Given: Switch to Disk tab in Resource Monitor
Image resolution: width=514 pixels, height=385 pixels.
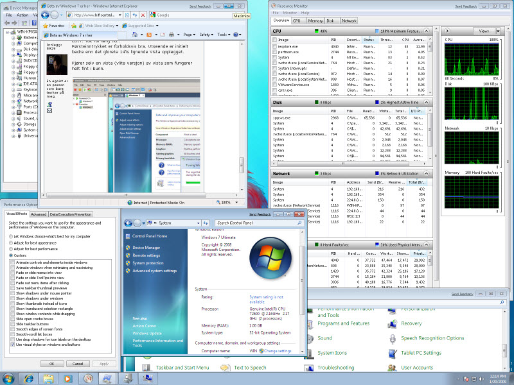Looking at the screenshot, I should 330,21.
